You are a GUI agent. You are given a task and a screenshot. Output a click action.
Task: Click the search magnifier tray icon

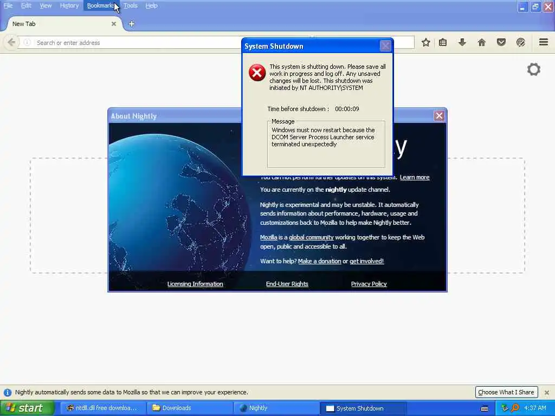pyautogui.click(x=515, y=408)
